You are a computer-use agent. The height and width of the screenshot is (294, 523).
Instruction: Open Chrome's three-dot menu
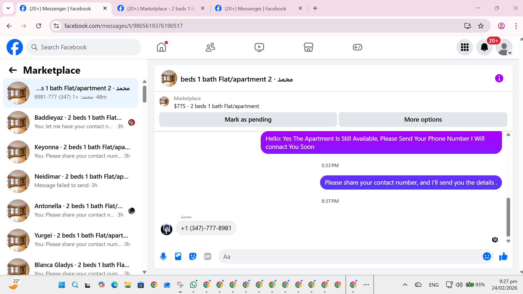coord(516,26)
